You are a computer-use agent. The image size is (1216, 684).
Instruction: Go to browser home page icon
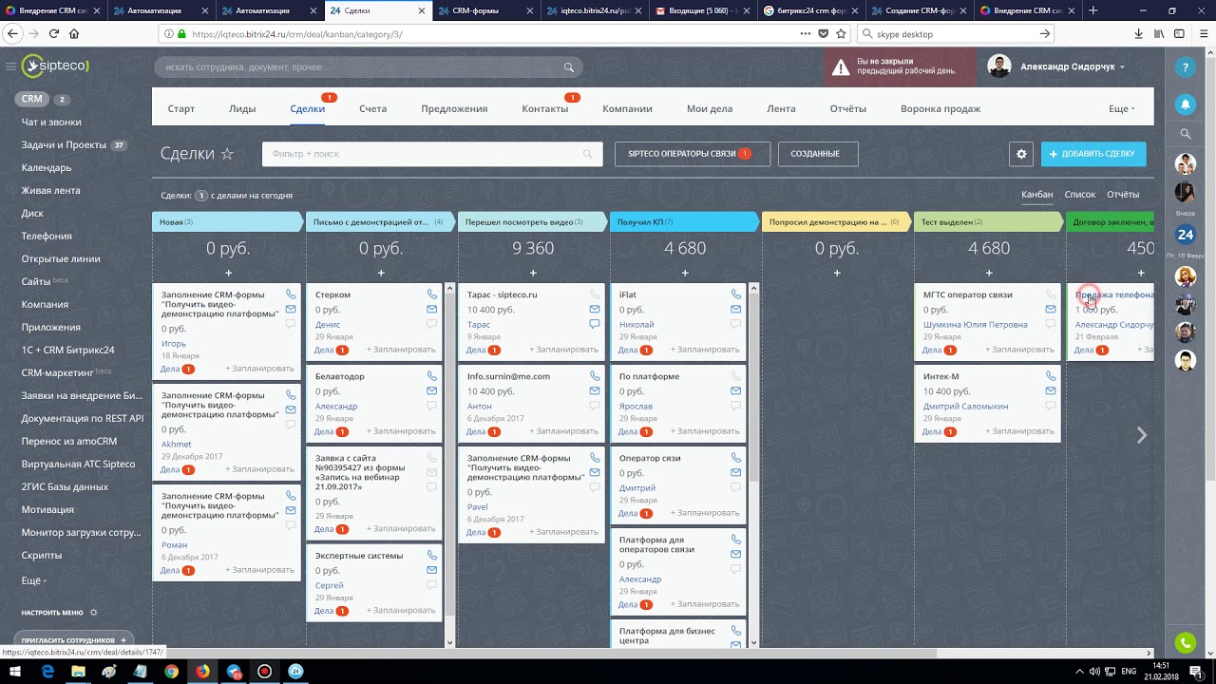[74, 33]
